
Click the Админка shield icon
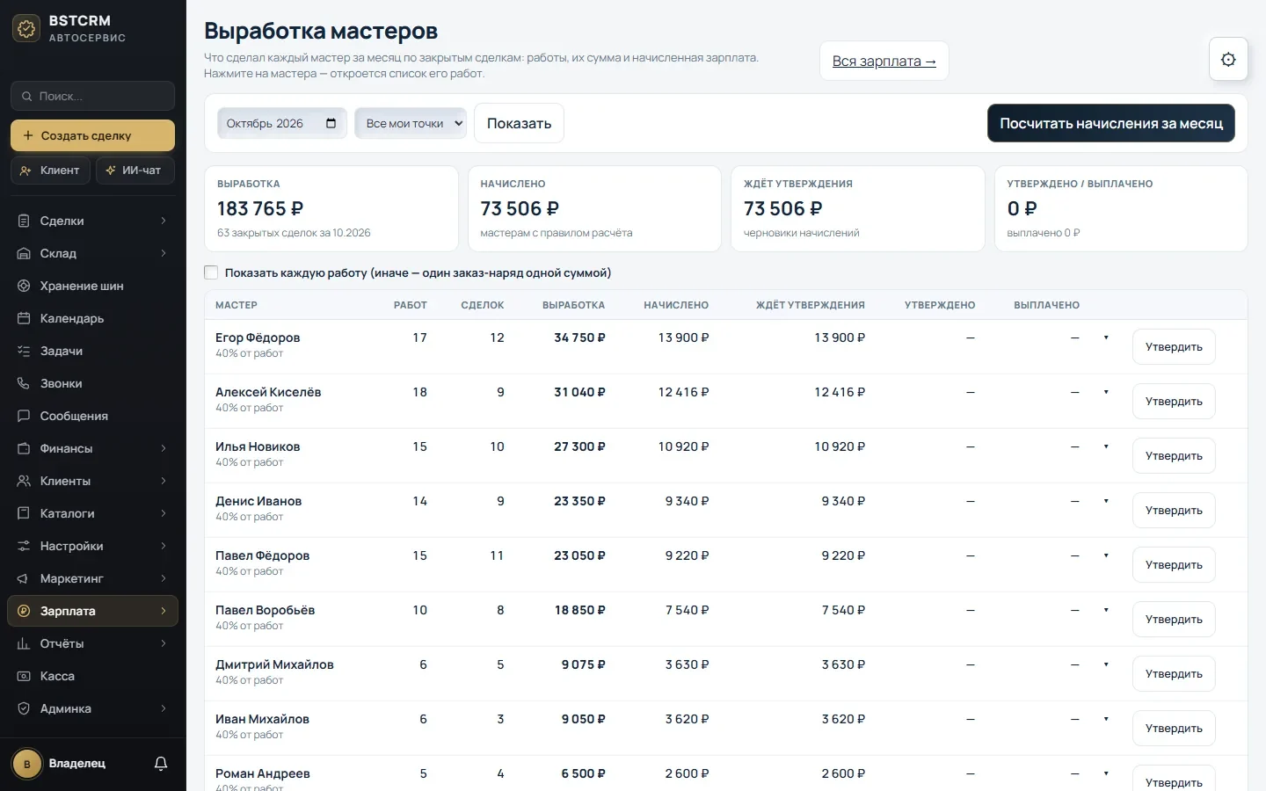pyautogui.click(x=24, y=708)
